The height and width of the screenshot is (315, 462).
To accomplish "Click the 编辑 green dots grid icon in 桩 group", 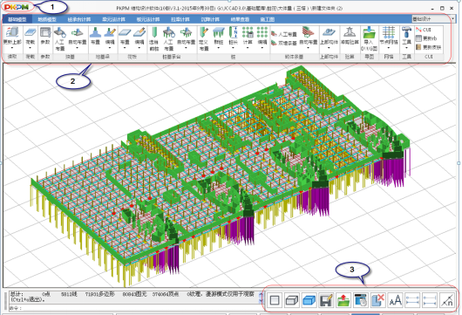I will [x=262, y=32].
